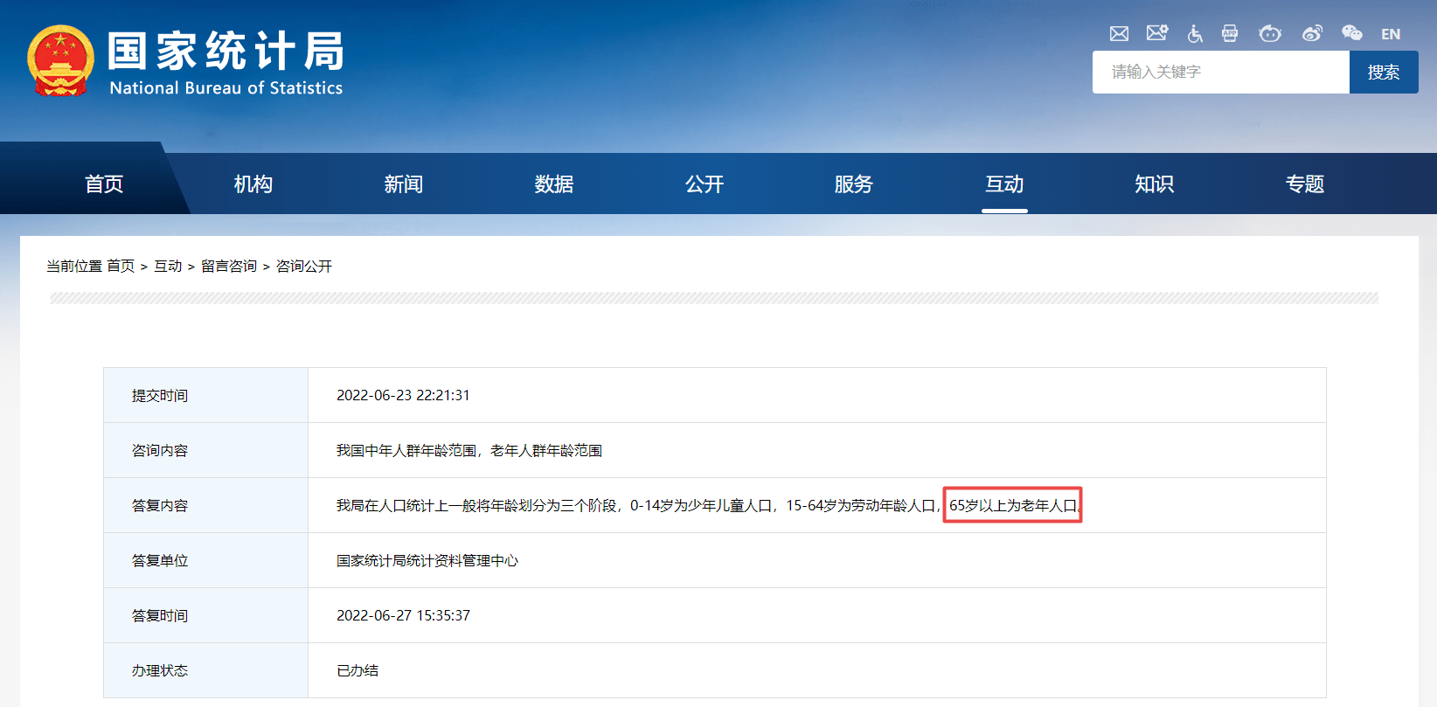Click the 咨询内容 label cell
The image size is (1437, 707).
click(206, 450)
